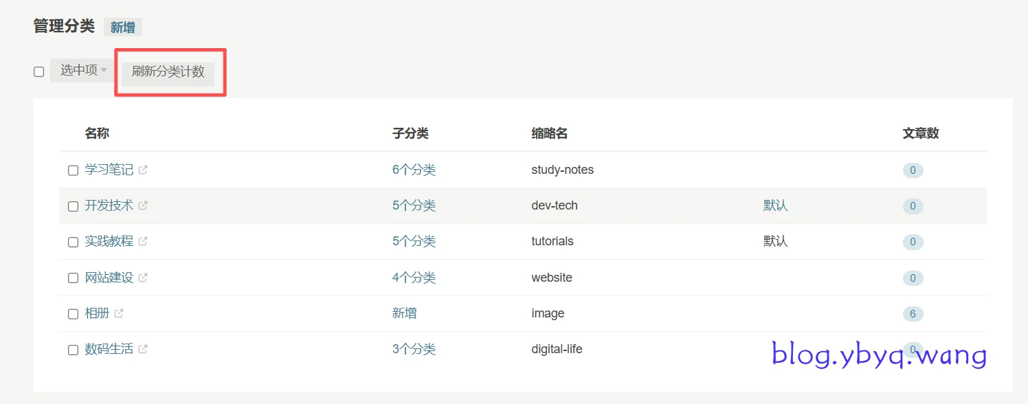Open external link icon beside 相册

click(x=119, y=313)
